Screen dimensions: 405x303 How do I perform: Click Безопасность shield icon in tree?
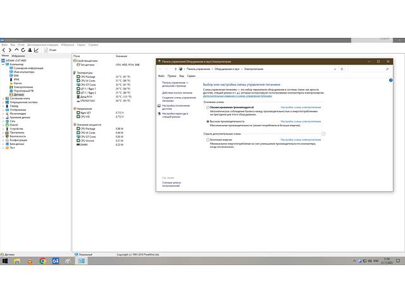[x=7, y=136]
